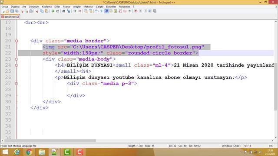Image resolution: width=278 pixels, height=156 pixels.
Task: Open the Dosya menu
Action: tap(5, 7)
